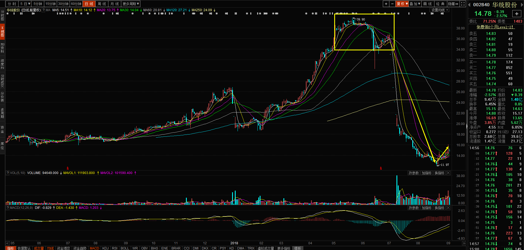
Task: Toggle the 均线 moving average display
Action: (x=51, y=248)
